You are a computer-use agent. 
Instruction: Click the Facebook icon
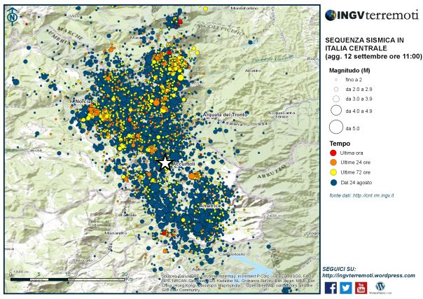tap(331, 288)
